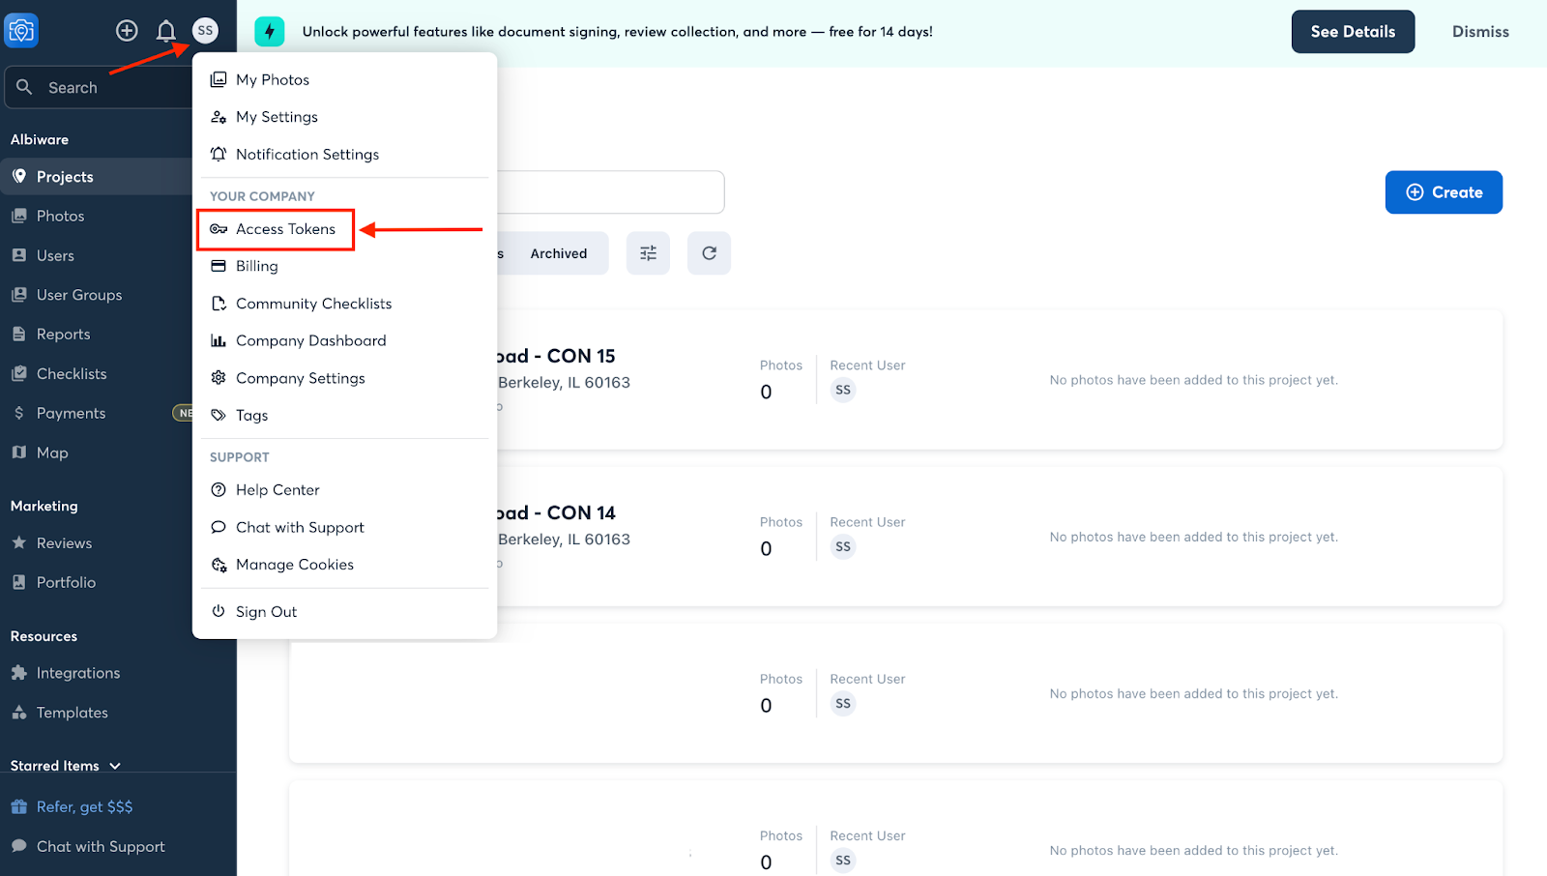Choose Sign Out from the menu
The image size is (1547, 876).
pos(266,612)
